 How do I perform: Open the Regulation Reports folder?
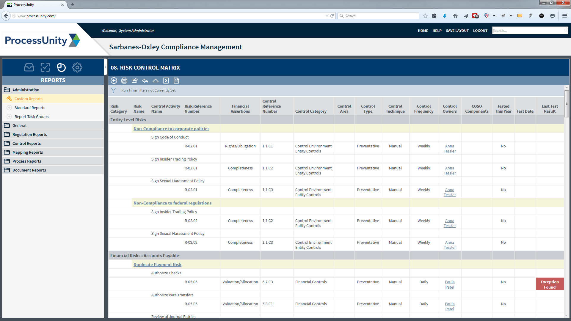(x=30, y=134)
